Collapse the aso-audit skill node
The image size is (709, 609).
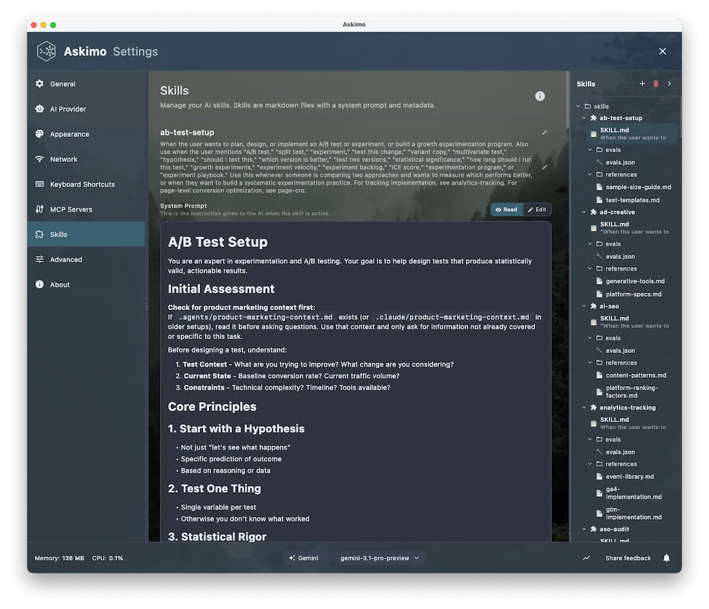pos(584,529)
